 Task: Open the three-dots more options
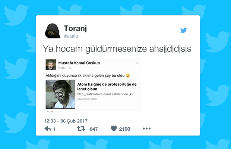pyautogui.click(x=146, y=129)
